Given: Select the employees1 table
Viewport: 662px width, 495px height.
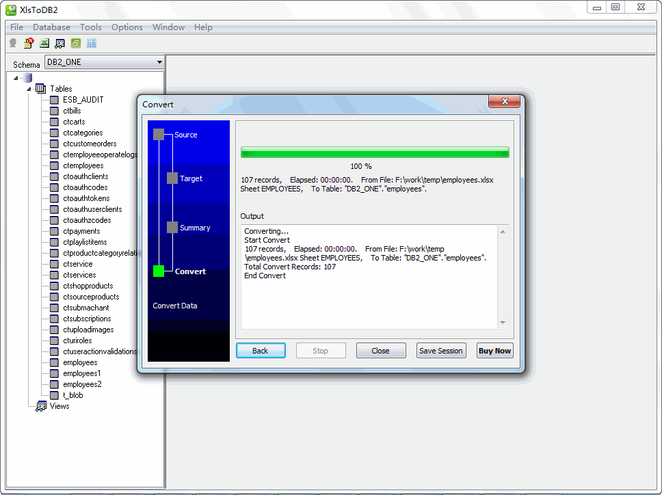Looking at the screenshot, I should [x=82, y=373].
